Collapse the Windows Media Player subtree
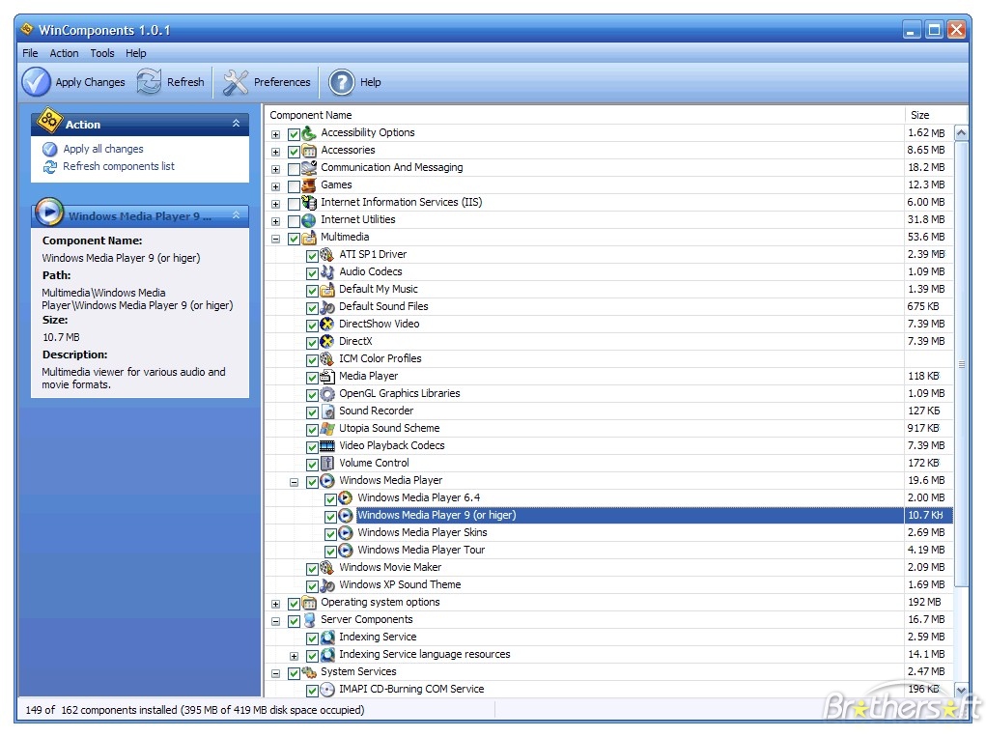 [x=294, y=482]
